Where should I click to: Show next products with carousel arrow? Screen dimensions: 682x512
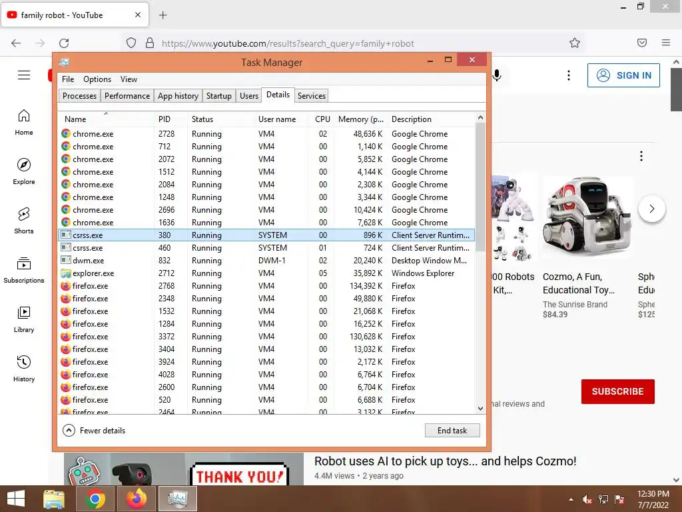[651, 209]
